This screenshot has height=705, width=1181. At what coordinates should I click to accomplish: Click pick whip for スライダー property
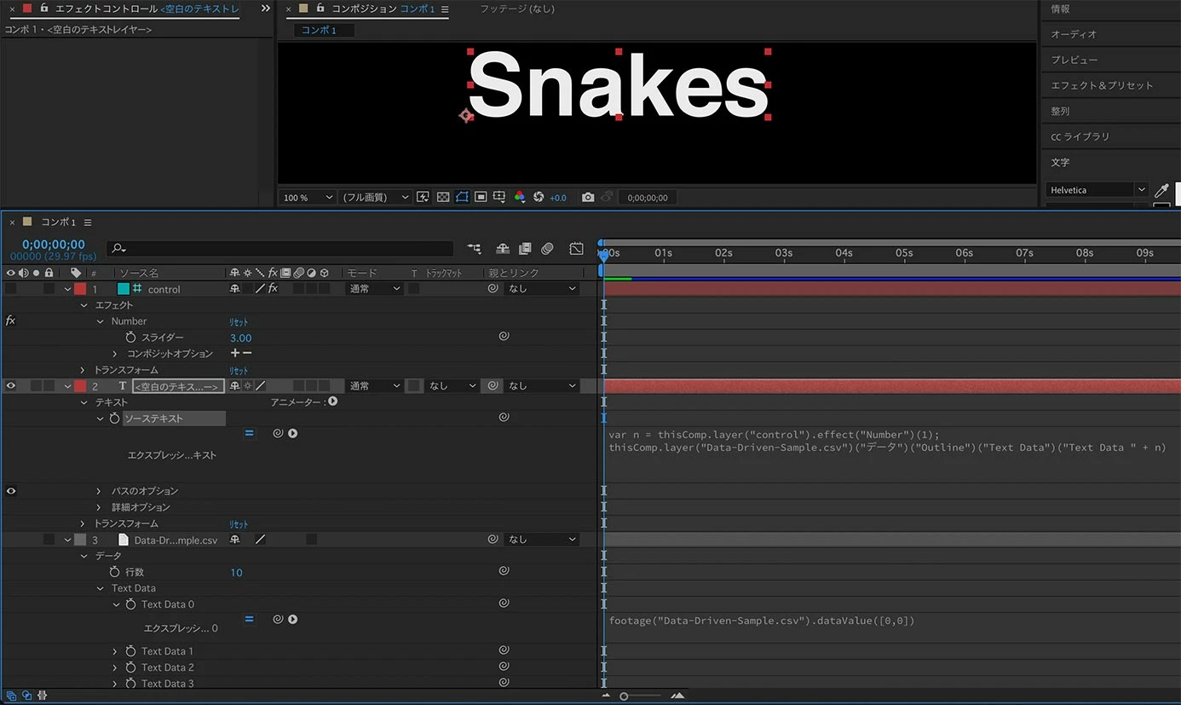coord(504,337)
